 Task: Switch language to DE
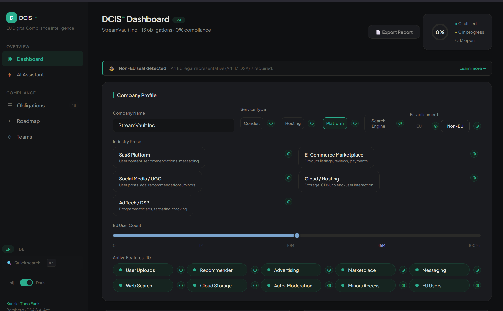(x=21, y=249)
